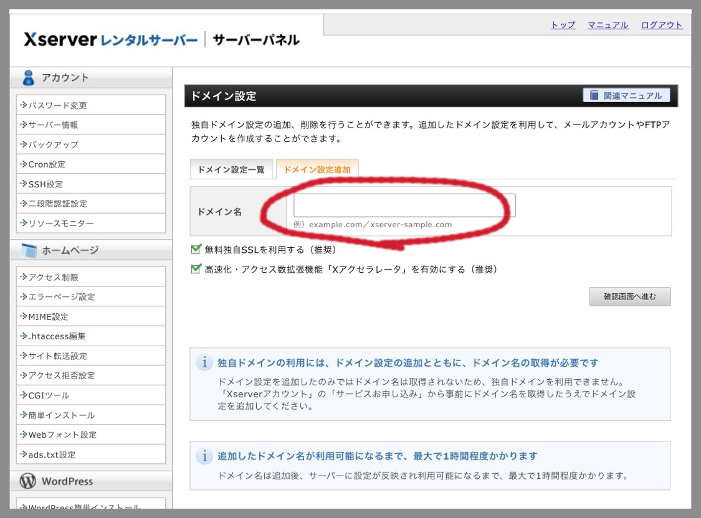Viewport: 701px width, 518px height.
Task: Click the ドメイン名 field label
Action: (x=219, y=212)
